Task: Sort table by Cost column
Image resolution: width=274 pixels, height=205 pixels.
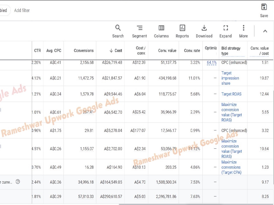Action: (116, 51)
